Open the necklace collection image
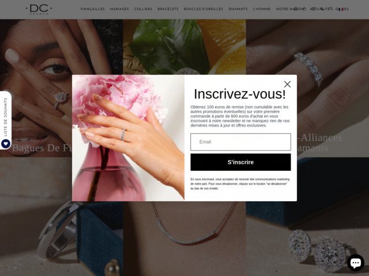This screenshot has height=276, width=369. (x=184, y=239)
